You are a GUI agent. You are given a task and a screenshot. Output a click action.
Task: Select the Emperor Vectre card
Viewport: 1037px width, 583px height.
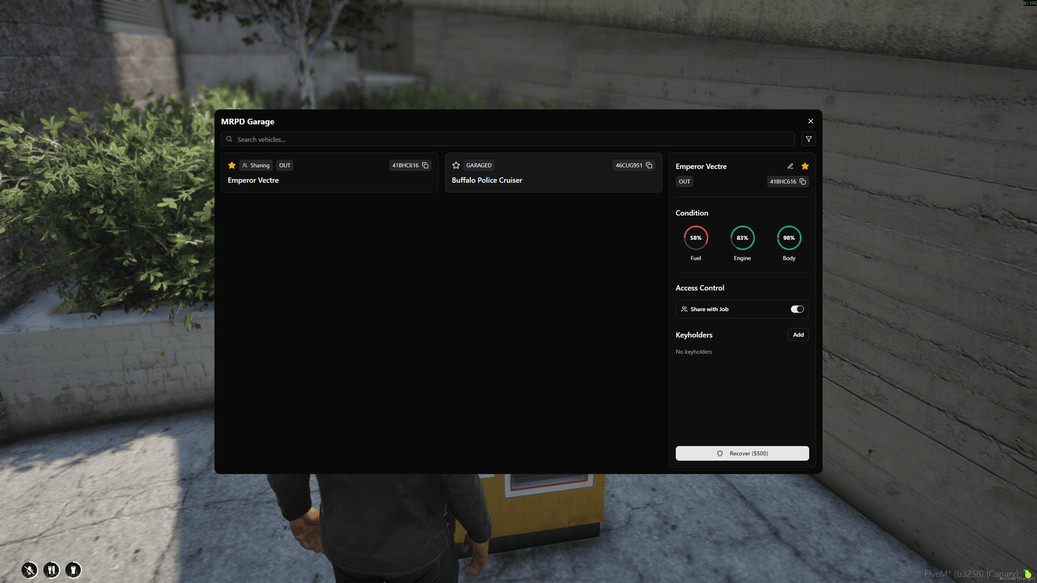[x=329, y=180]
